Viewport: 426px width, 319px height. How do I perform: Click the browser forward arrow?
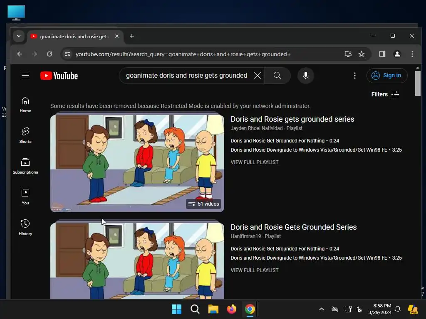coord(34,54)
